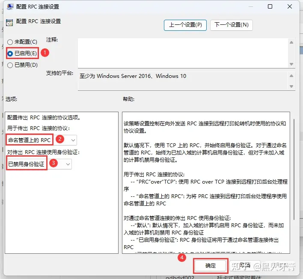Expand protocol dropdown chevron arrow

click(73, 140)
